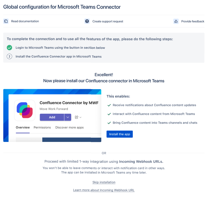Click the Read documentation page icon

point(6,21)
